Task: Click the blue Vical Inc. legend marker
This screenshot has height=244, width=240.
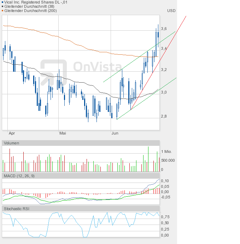Action: (x=2, y=2)
